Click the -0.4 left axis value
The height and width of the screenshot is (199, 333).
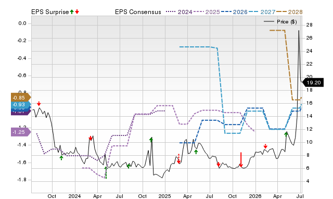(x=22, y=58)
